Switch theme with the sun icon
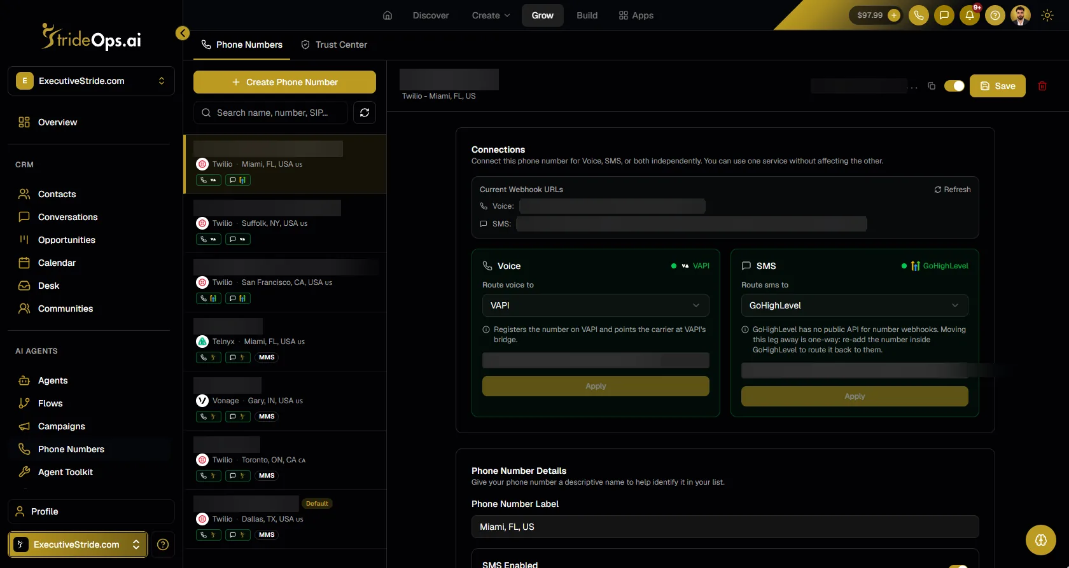 (x=1047, y=15)
